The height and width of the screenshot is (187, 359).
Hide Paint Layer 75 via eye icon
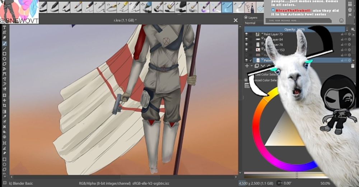[247, 34]
